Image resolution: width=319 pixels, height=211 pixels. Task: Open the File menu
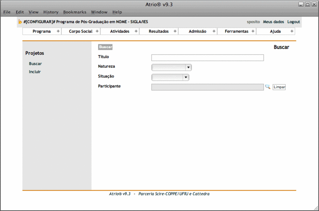tap(7, 12)
